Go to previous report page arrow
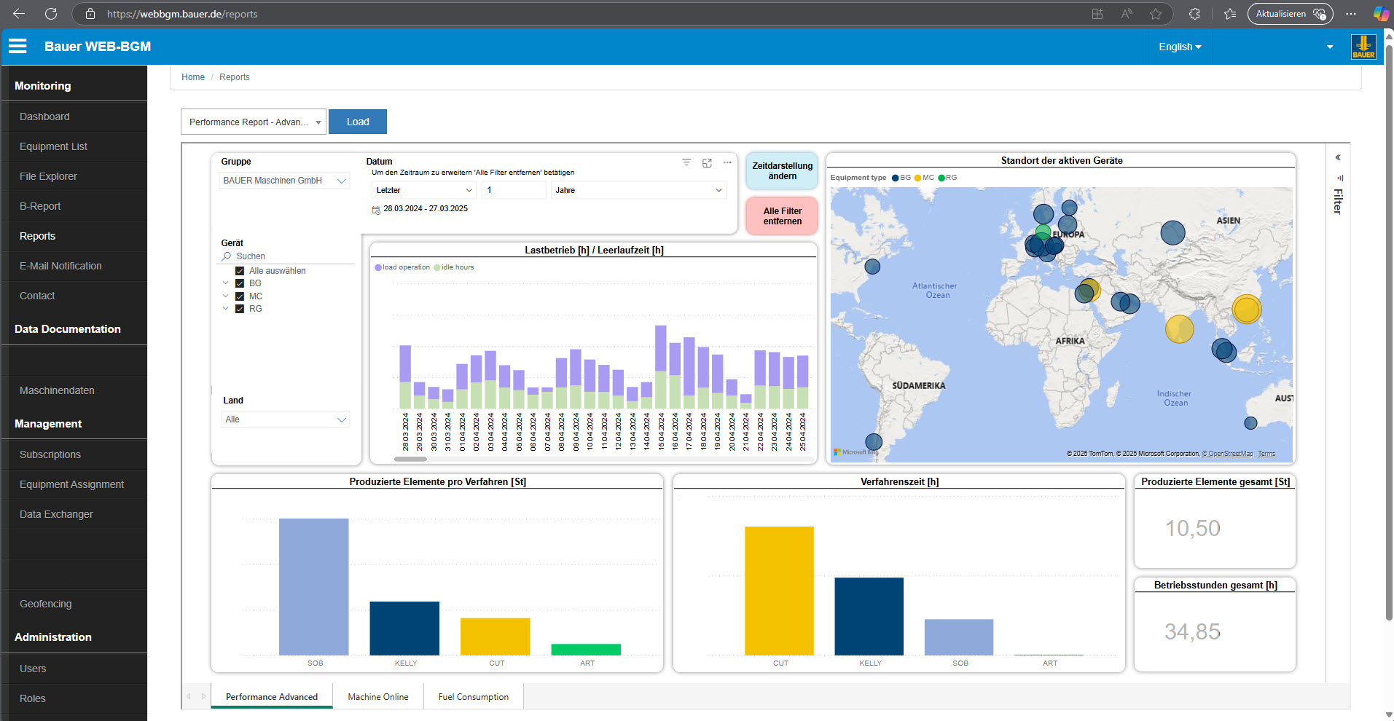The height and width of the screenshot is (721, 1394). 189,696
